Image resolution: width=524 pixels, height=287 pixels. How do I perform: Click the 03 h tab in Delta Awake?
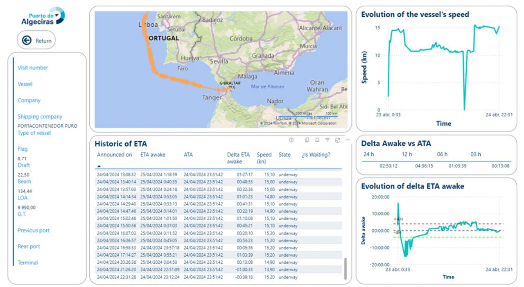tap(476, 154)
